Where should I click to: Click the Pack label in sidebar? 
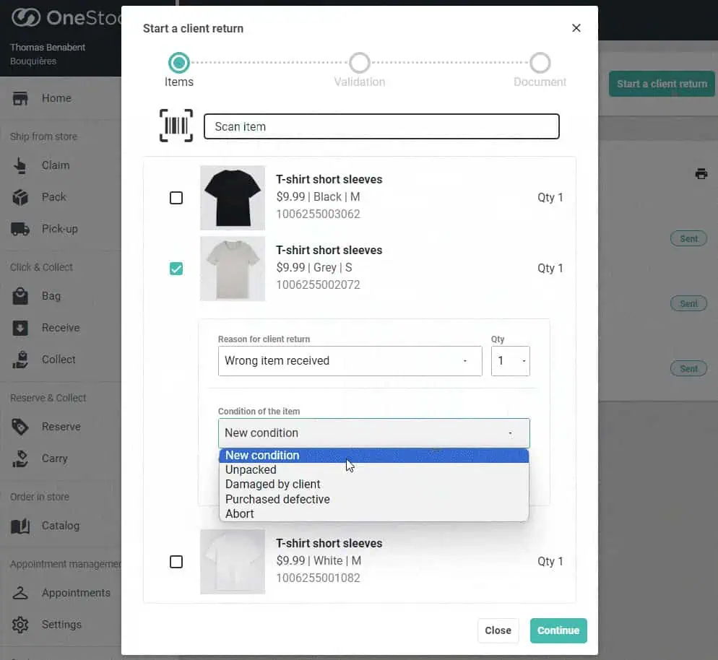[54, 197]
